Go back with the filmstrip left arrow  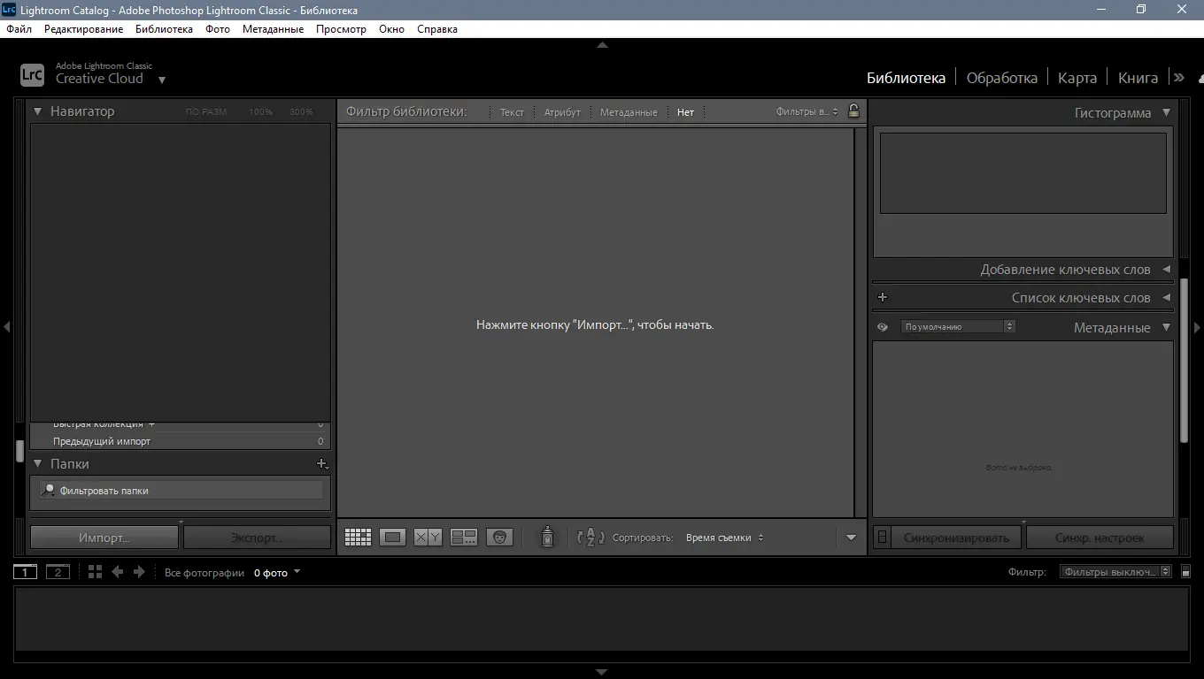(x=117, y=572)
